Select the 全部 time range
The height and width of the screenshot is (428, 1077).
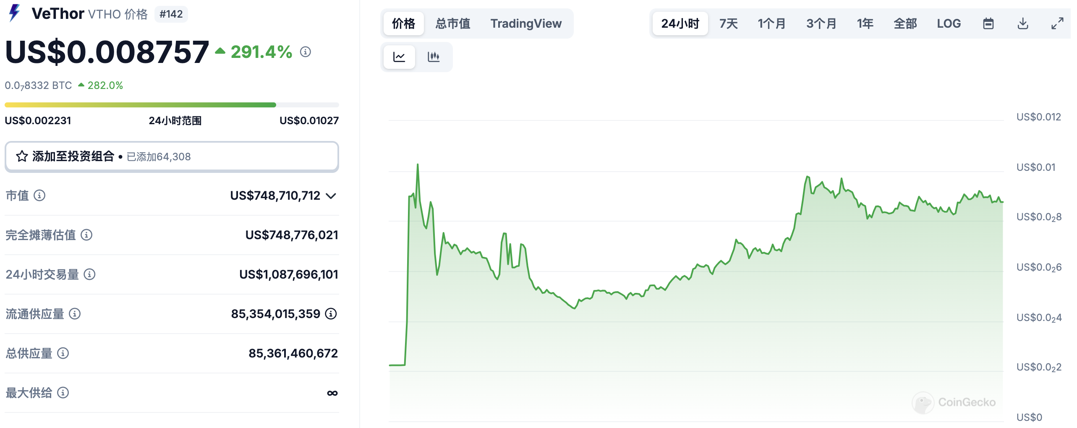(x=905, y=23)
